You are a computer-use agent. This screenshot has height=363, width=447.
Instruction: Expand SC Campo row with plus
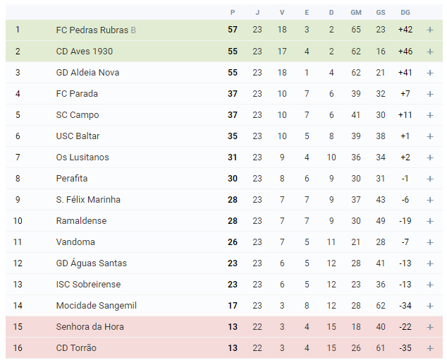[x=430, y=115]
